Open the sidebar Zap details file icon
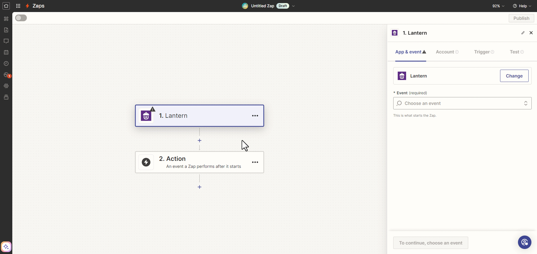Viewport: 537px width, 254px height. (6, 30)
